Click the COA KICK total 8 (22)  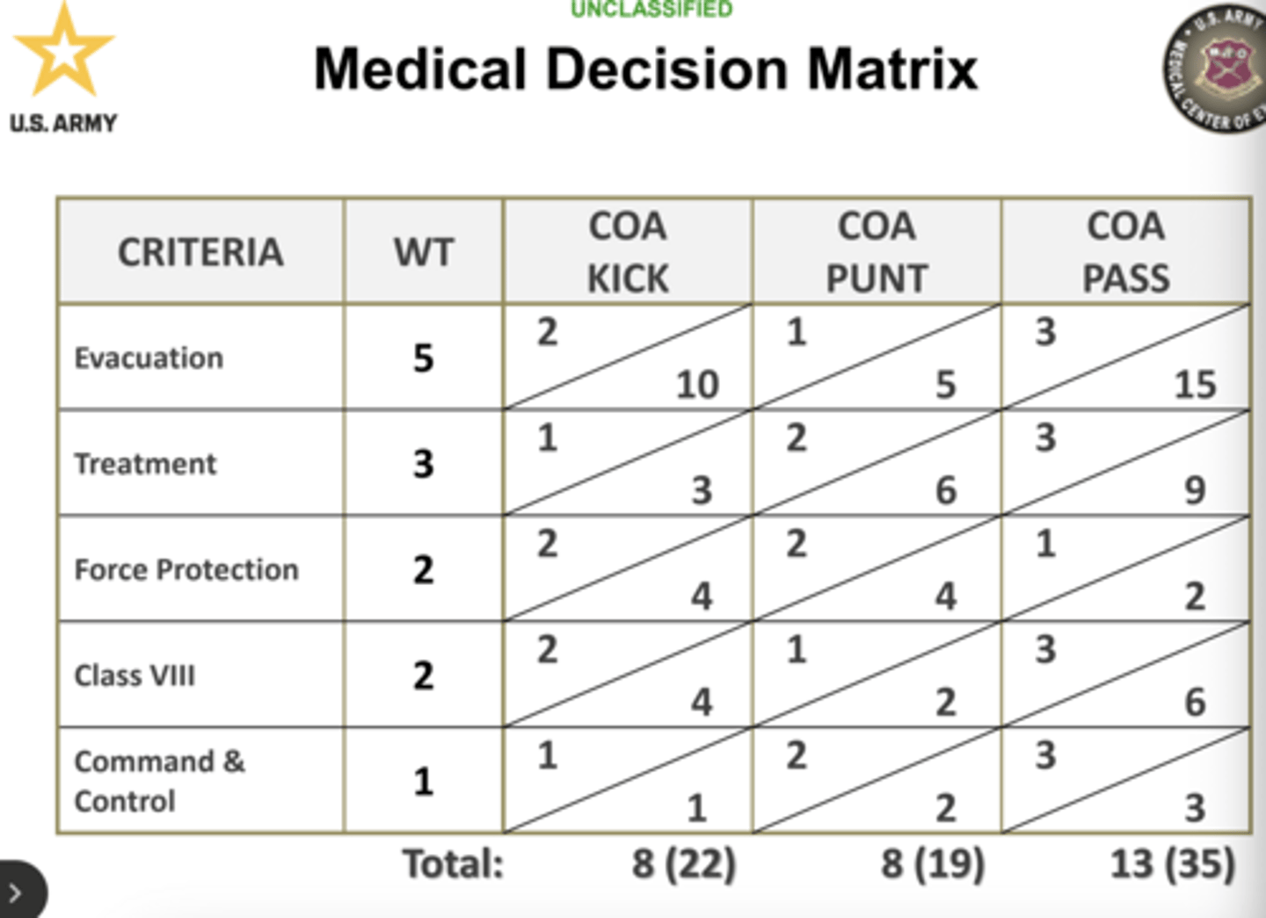click(x=684, y=864)
